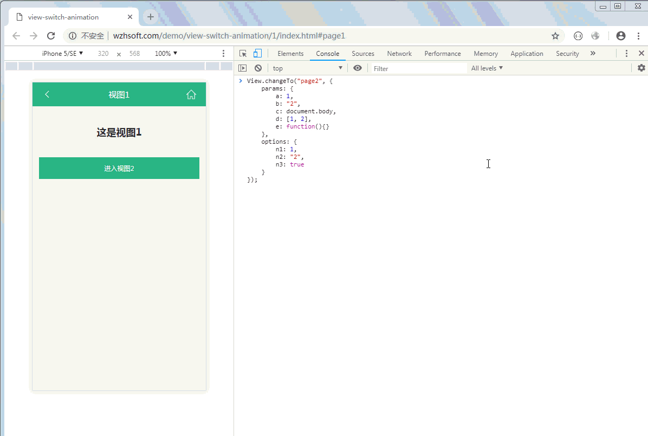Expand the 100% zoom dropdown

coord(166,54)
